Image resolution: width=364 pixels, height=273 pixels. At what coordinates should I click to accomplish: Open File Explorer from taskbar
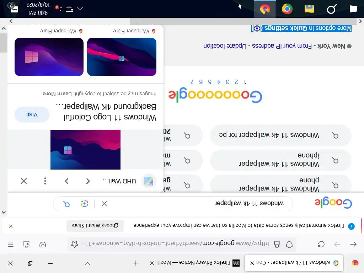(x=309, y=9)
